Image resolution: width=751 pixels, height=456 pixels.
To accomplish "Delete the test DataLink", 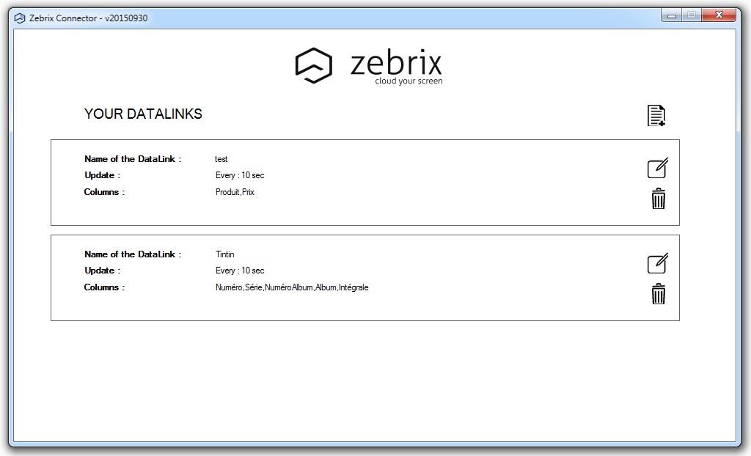I will point(659,199).
